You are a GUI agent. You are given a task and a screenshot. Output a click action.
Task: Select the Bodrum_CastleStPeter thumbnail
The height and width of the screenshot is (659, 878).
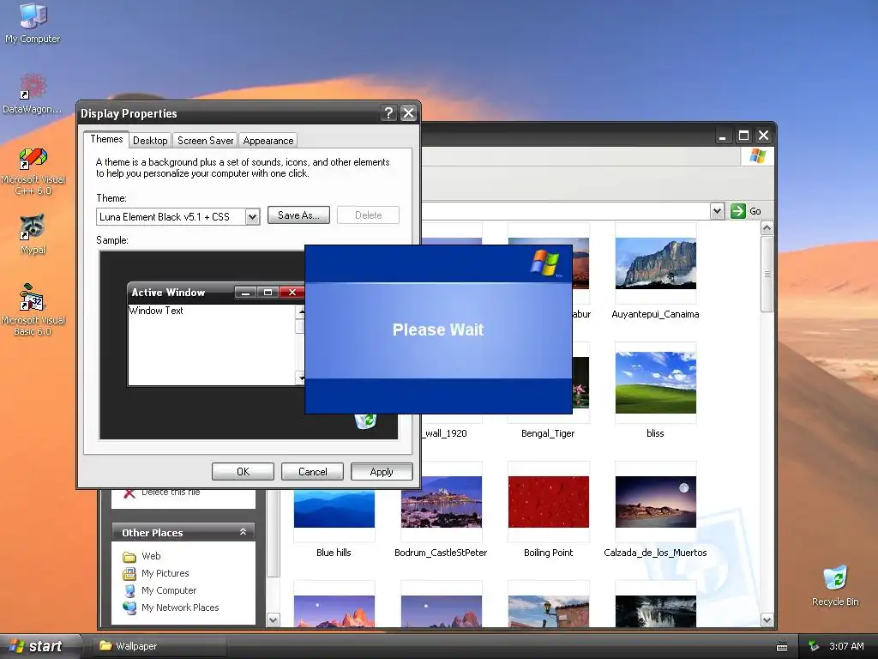coord(442,502)
